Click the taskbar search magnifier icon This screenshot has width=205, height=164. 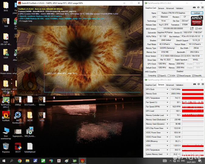tap(12, 161)
